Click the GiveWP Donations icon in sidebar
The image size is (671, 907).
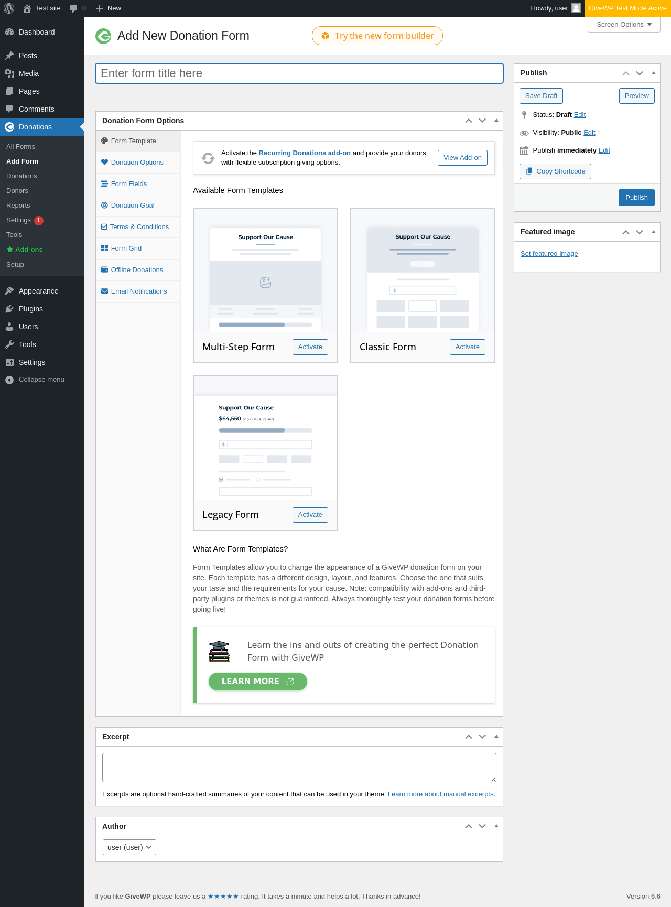9,127
